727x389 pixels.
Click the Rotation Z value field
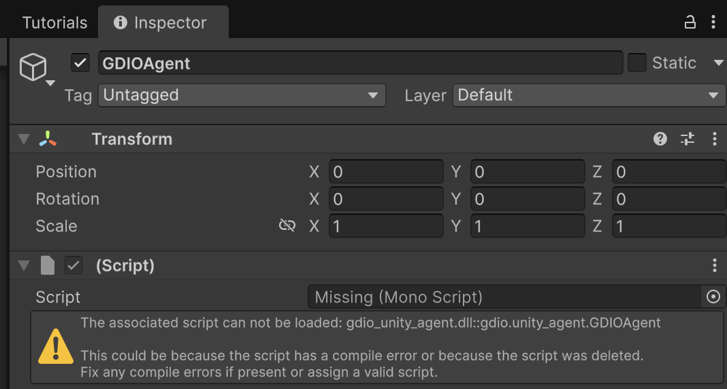pyautogui.click(x=670, y=199)
